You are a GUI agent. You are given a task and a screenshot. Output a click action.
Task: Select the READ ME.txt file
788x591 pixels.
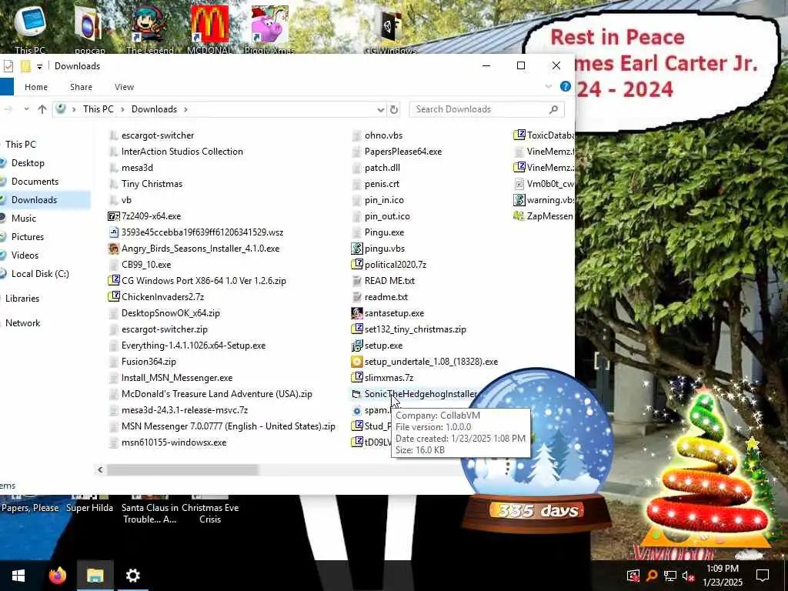click(x=383, y=280)
